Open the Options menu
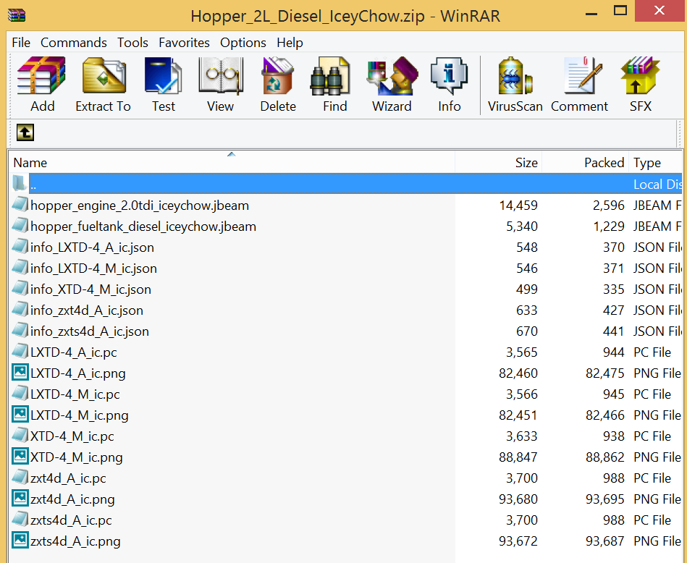This screenshot has height=563, width=687. [x=243, y=43]
